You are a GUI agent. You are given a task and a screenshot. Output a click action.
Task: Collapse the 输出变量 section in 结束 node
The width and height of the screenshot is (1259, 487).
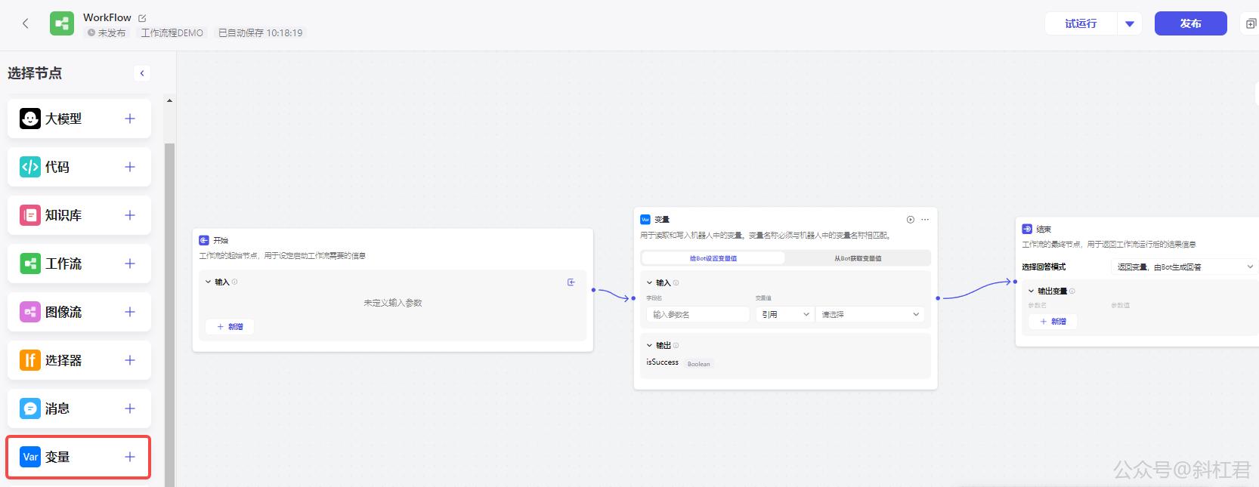pos(1031,291)
